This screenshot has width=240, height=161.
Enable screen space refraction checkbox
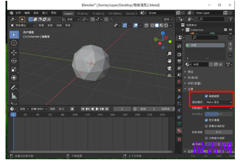[x=206, y=126]
